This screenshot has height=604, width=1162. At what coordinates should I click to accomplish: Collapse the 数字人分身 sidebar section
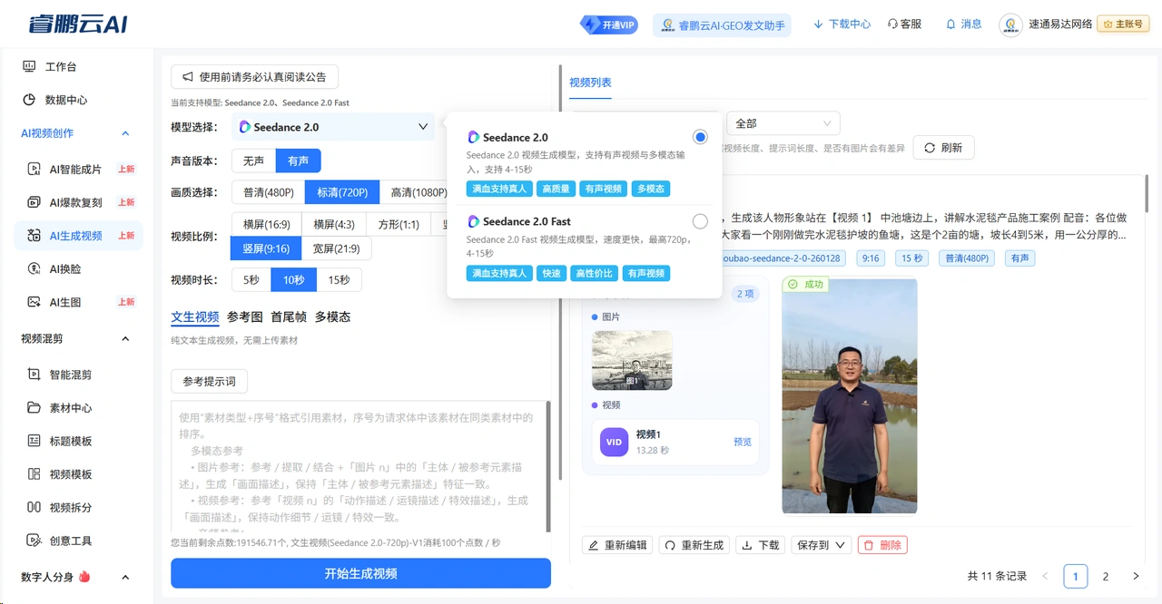[125, 577]
